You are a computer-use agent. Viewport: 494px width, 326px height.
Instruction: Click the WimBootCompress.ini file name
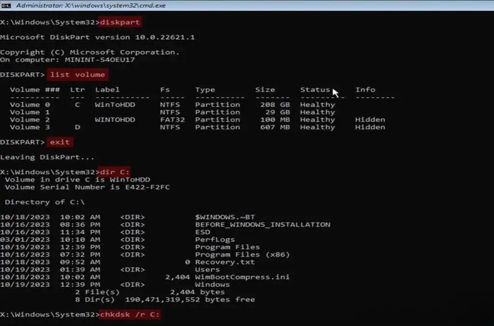[242, 277]
